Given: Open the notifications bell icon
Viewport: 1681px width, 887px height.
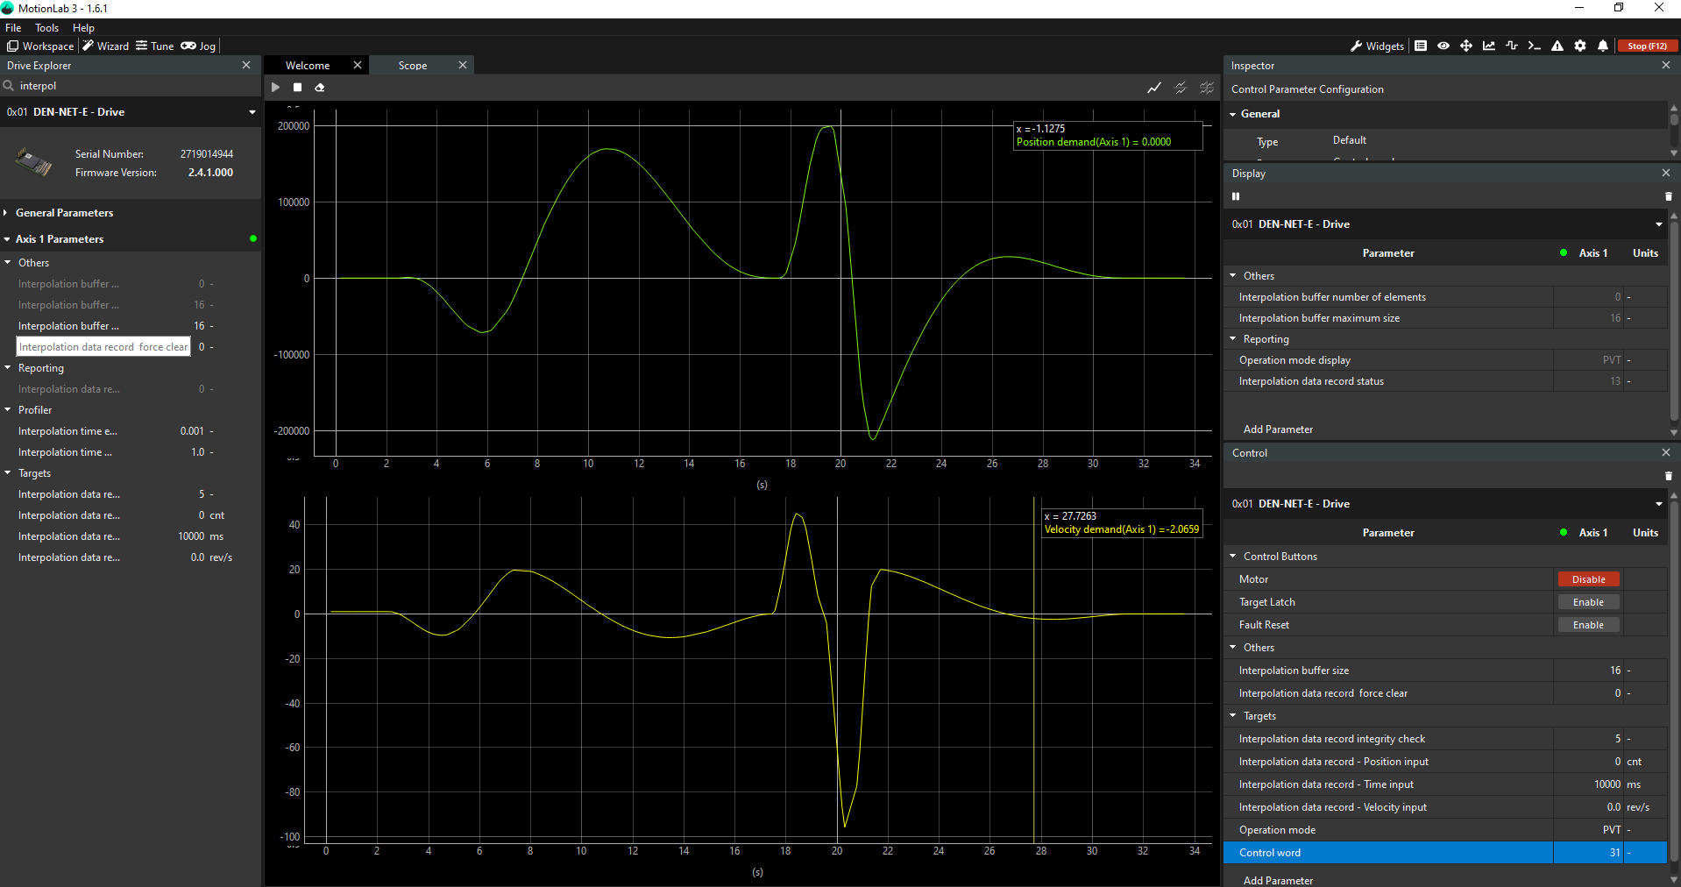Looking at the screenshot, I should (1603, 46).
